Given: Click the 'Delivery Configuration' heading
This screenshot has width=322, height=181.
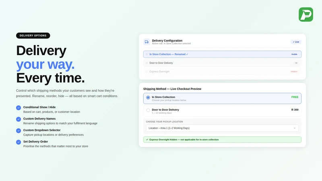Looking at the screenshot, I should [x=167, y=41].
